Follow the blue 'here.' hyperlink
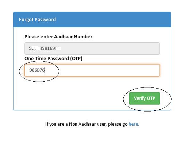 (134, 124)
